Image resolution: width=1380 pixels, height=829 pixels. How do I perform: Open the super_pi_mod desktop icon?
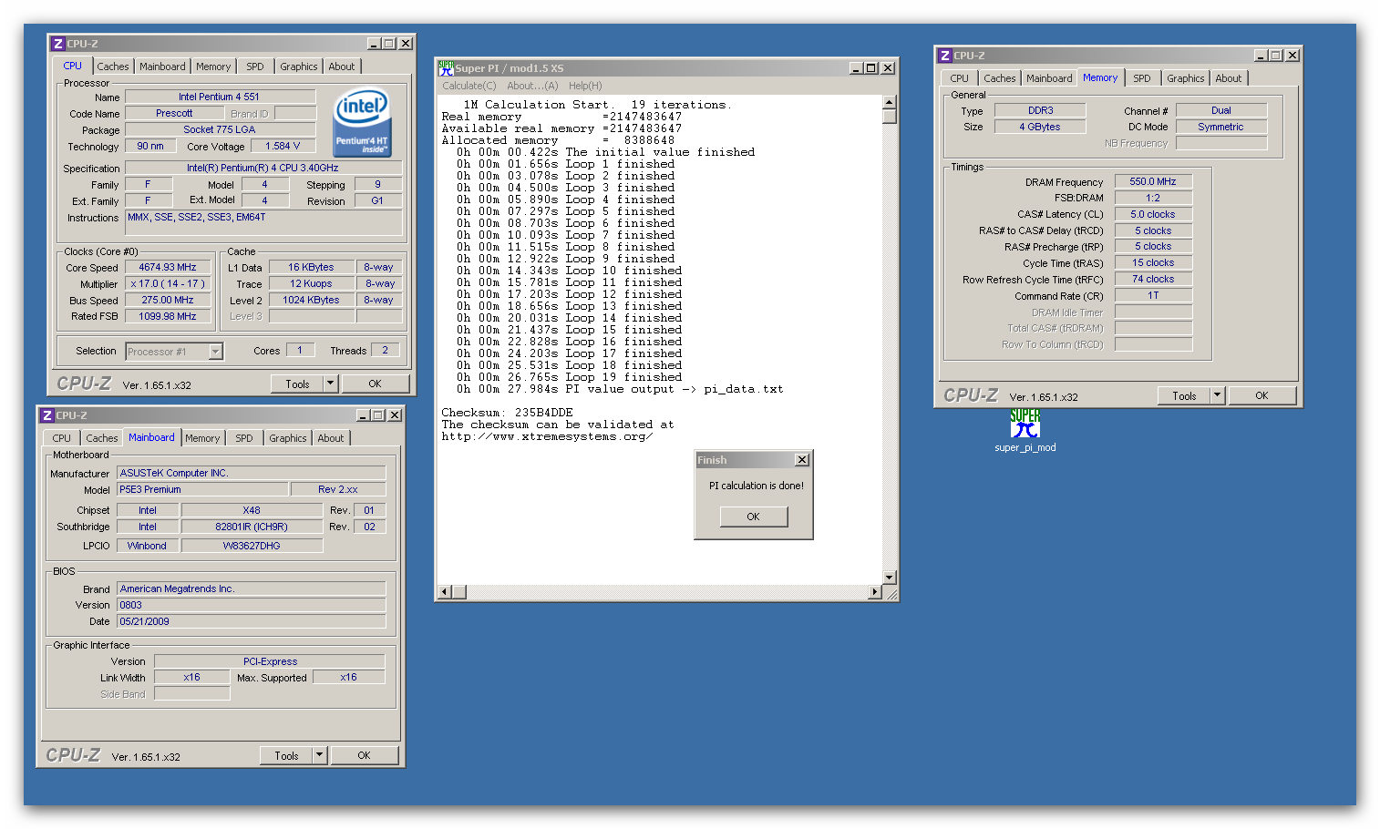click(x=1025, y=430)
